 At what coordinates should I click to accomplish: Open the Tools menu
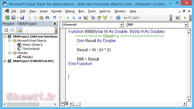(x=92, y=11)
